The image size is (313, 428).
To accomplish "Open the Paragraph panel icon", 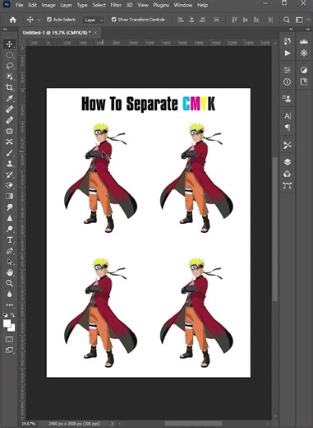I will pyautogui.click(x=288, y=128).
